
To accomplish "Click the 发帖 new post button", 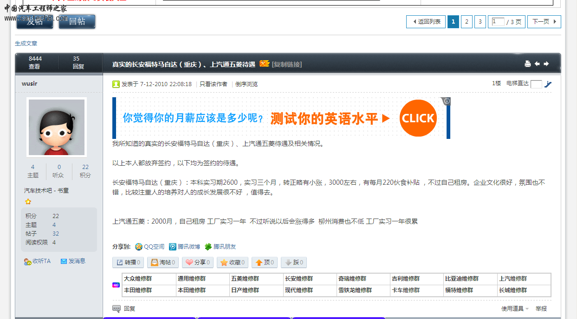I will [35, 22].
